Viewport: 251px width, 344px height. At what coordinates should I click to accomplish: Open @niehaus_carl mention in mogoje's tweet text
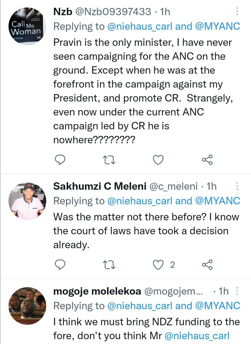coord(197,336)
